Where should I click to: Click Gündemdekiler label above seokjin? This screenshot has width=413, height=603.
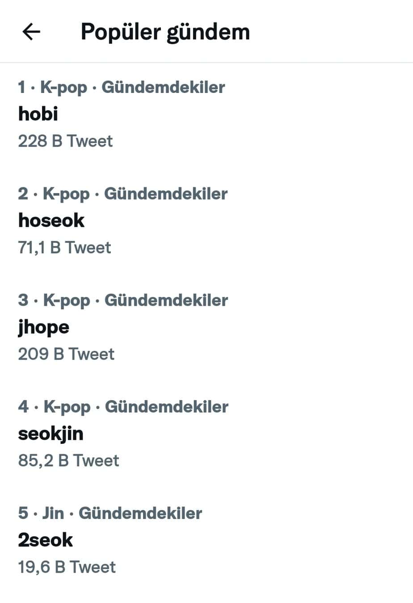167,406
